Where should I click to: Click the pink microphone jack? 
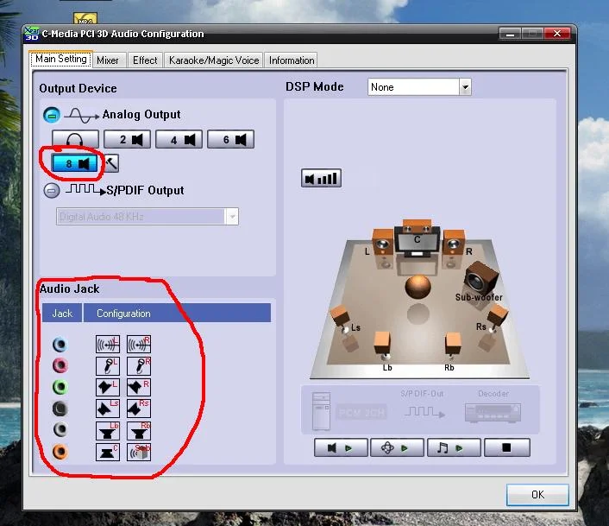click(60, 365)
